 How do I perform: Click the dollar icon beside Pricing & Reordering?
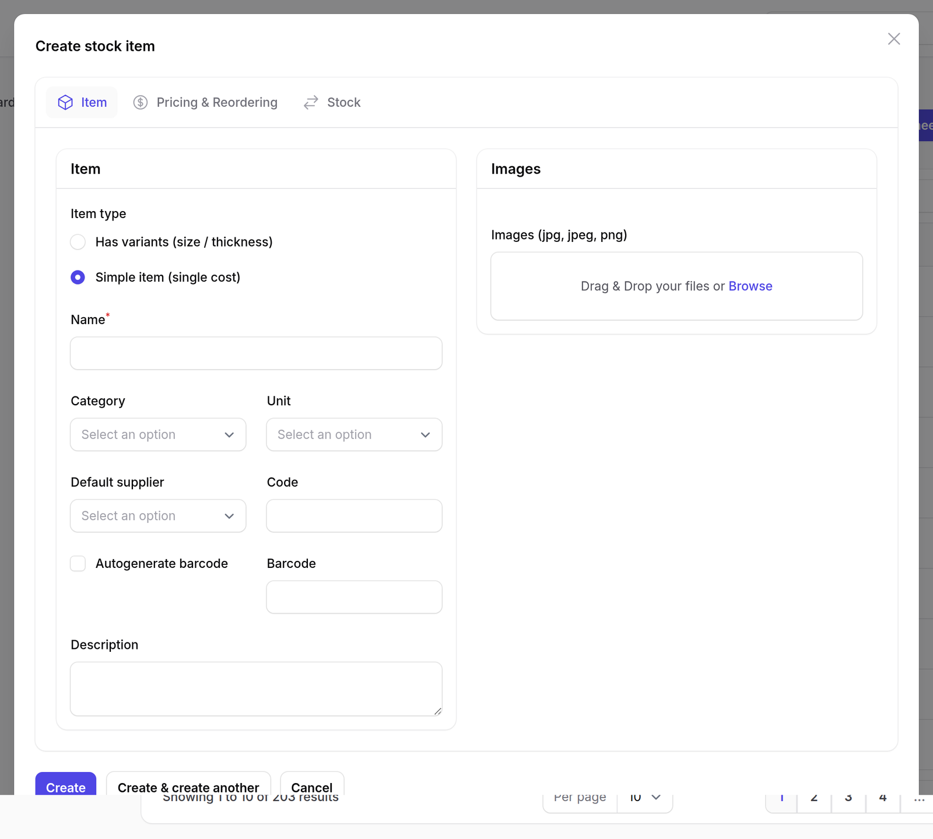pyautogui.click(x=141, y=103)
